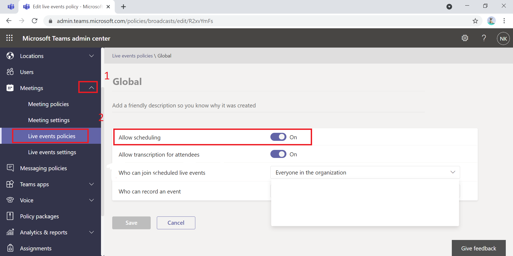Click the Meetings calendar icon
Viewport: 513px width, 256px height.
10,88
